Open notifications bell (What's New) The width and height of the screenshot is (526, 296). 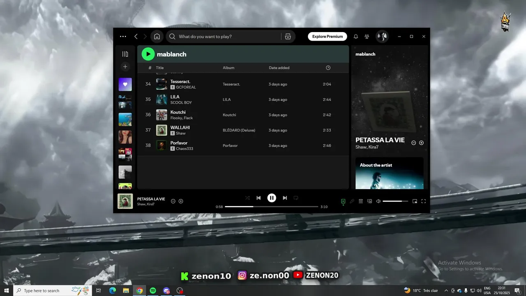click(x=356, y=37)
